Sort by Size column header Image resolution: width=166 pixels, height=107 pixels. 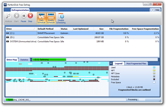(x=99, y=29)
